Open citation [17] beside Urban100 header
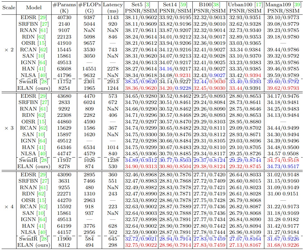The height and width of the screenshot is (250, 304). [x=258, y=5]
